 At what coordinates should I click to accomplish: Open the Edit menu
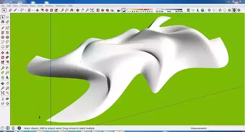pyautogui.click(x=9, y=6)
